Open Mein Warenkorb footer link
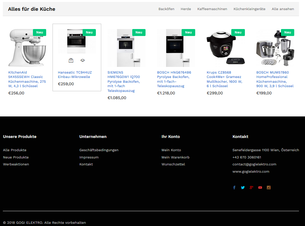The image size is (305, 226). pyautogui.click(x=176, y=157)
